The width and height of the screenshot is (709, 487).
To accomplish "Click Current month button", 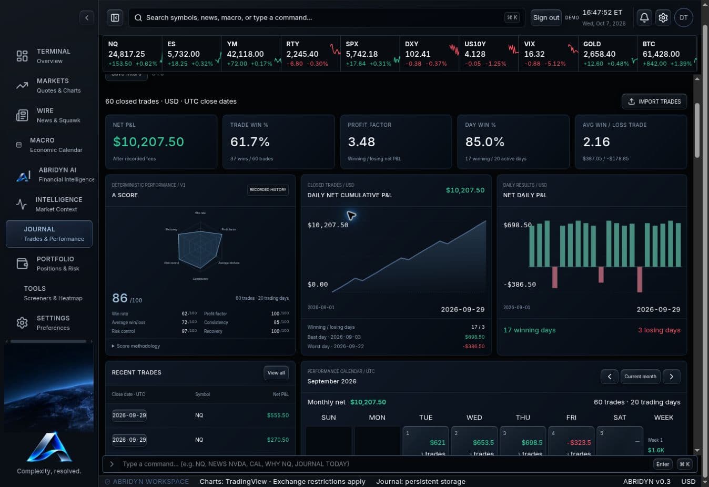I will 640,377.
